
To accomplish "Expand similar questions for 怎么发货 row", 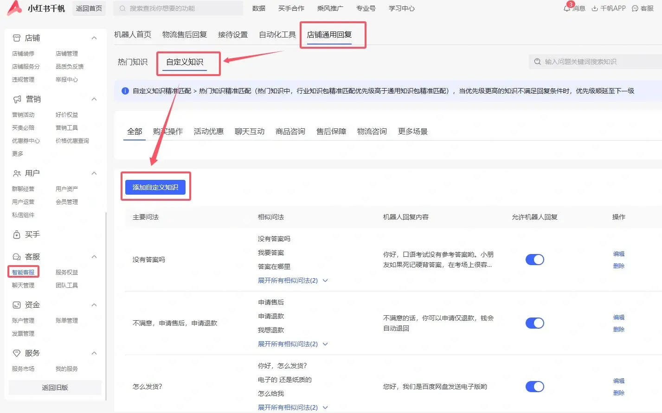I will click(x=293, y=407).
